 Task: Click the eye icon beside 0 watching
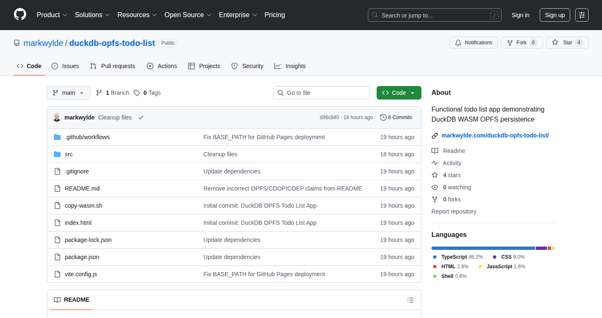[x=435, y=187]
